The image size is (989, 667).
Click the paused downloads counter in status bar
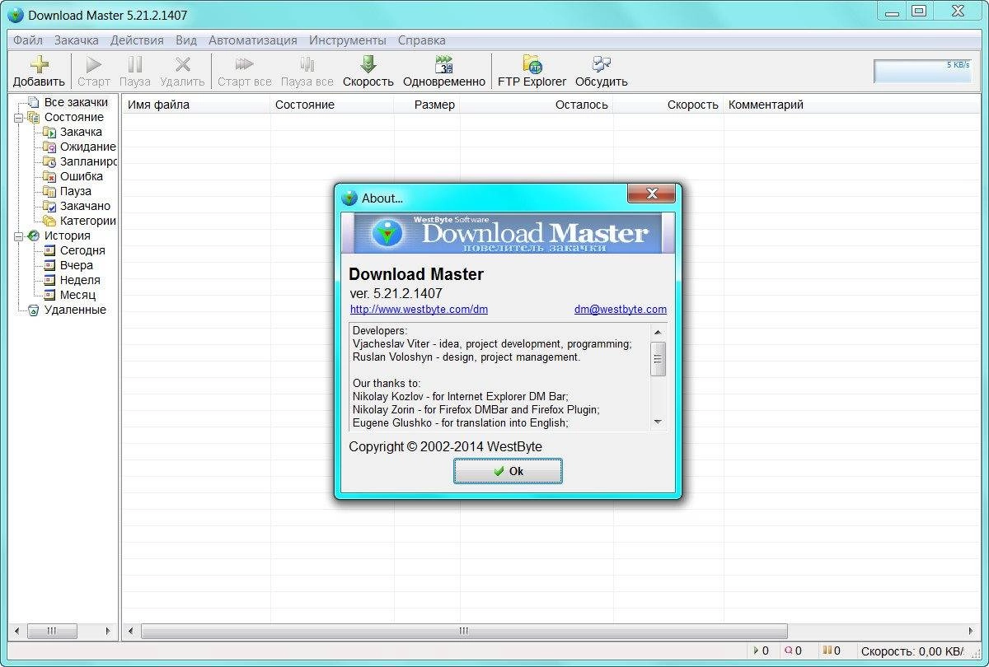pos(832,651)
